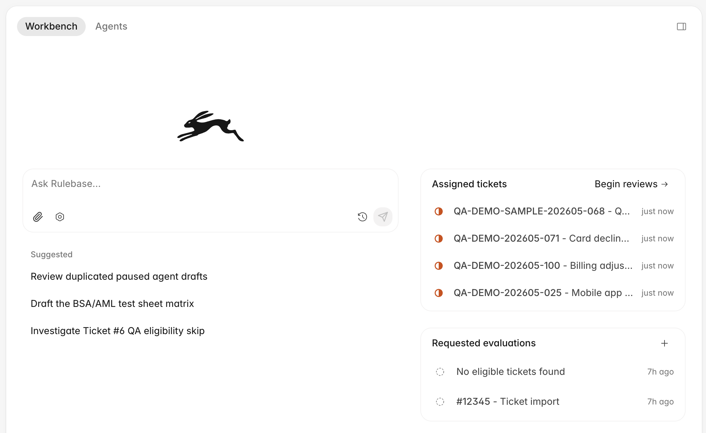706x433 pixels.
Task: Click status icon for QA-DEMO-202605-100
Action: 439,266
